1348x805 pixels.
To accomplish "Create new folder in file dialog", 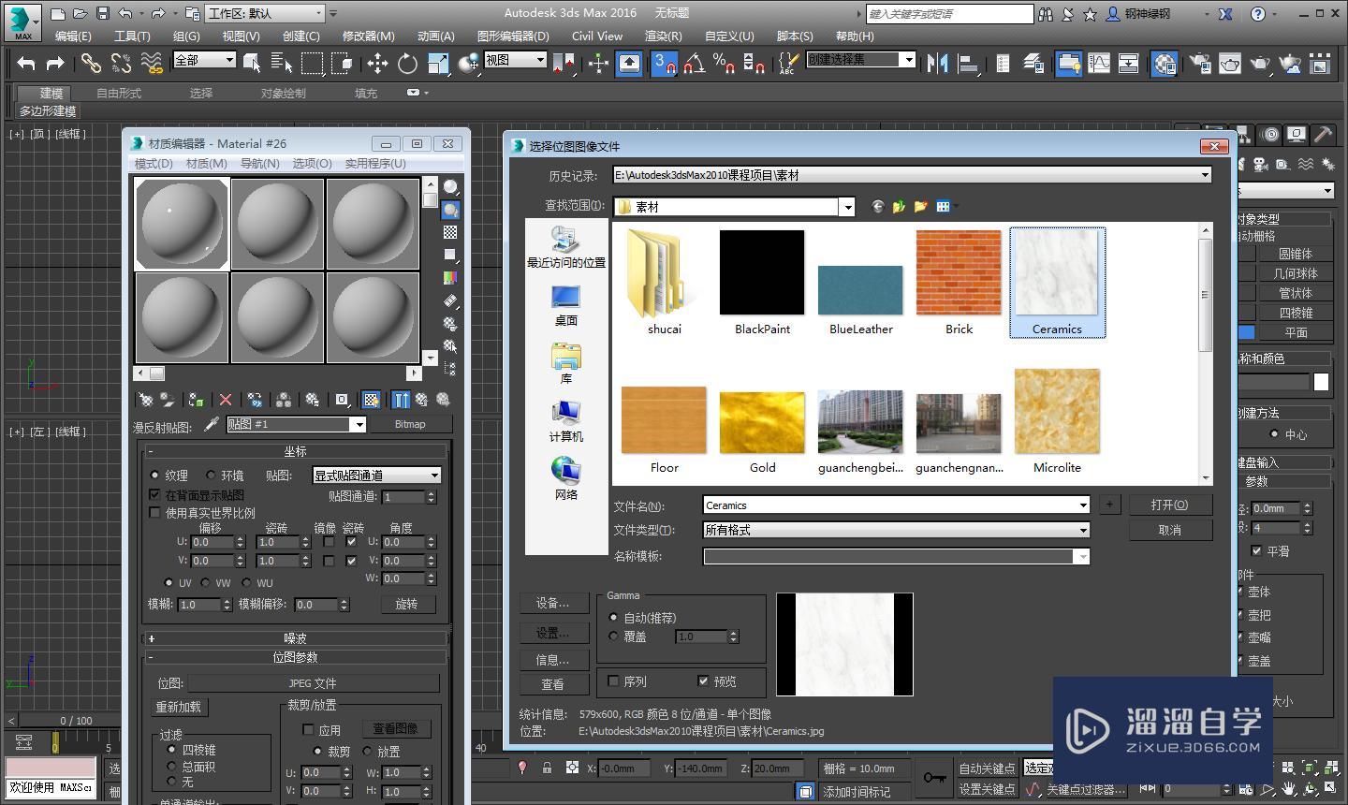I will [920, 206].
